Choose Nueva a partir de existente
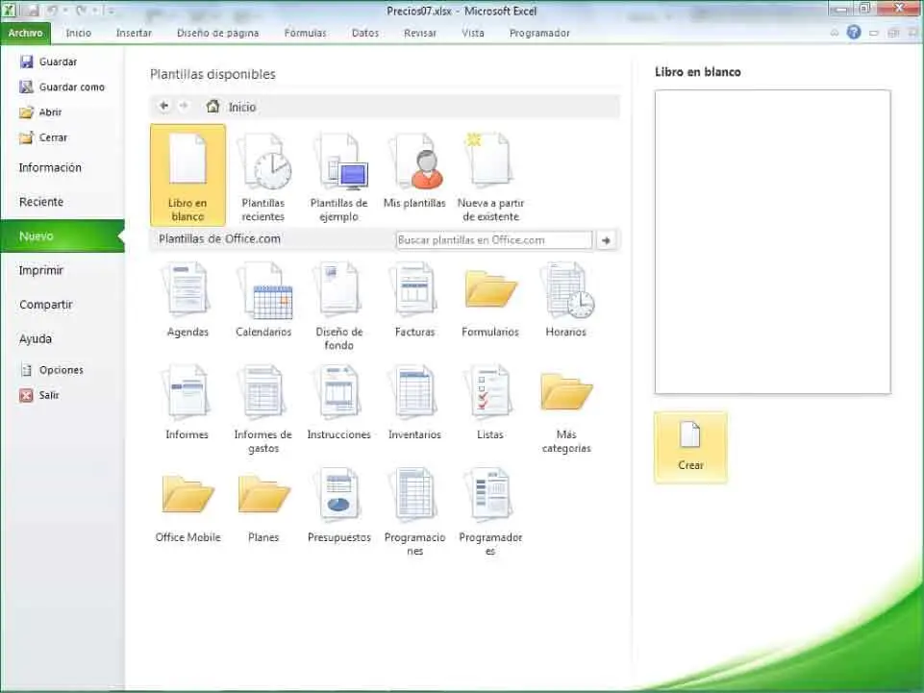 [490, 176]
